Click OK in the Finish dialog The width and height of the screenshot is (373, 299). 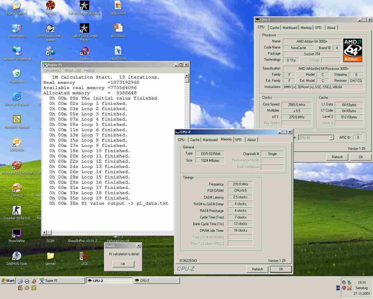(123, 264)
